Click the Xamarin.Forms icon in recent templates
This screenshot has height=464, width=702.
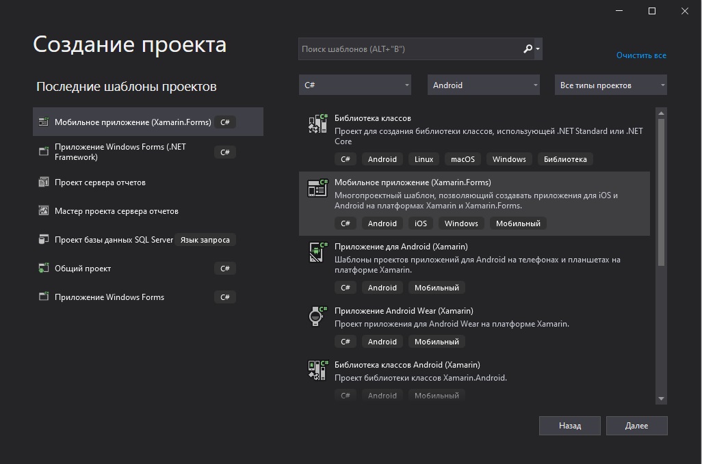tap(43, 122)
